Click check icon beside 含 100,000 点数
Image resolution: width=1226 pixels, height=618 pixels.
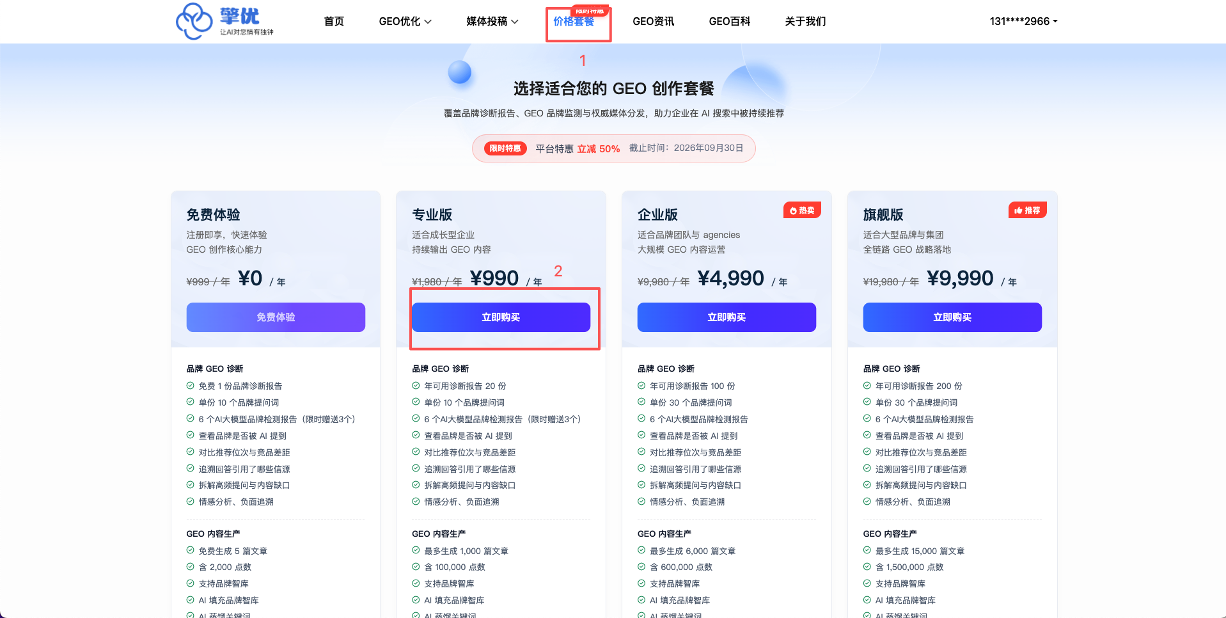tap(416, 567)
